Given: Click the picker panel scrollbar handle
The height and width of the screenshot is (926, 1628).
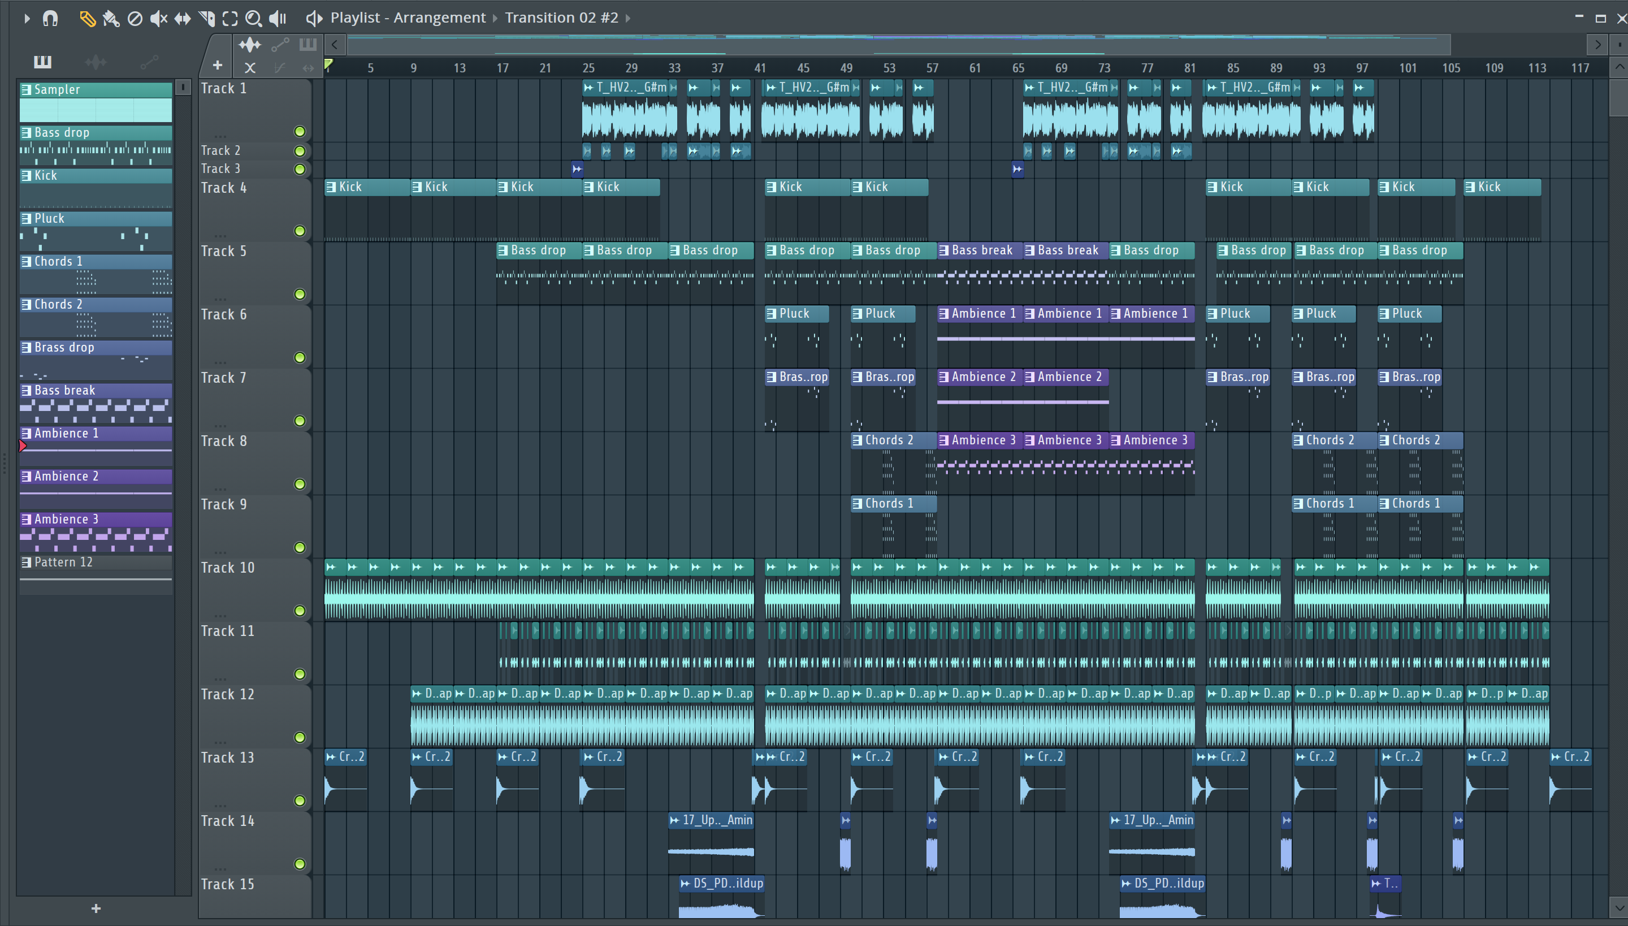Looking at the screenshot, I should (x=183, y=87).
